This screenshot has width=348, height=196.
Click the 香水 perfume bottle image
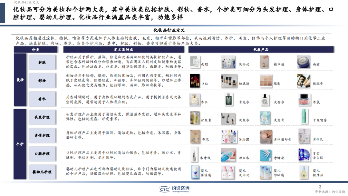point(195,99)
